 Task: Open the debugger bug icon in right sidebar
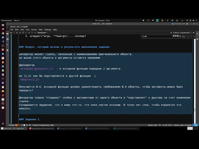[x=197, y=39]
